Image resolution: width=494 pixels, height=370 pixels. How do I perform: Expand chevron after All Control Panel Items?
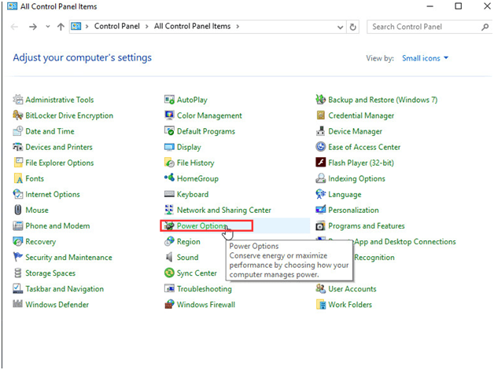click(x=238, y=27)
